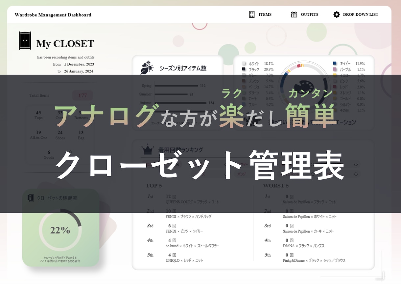Click the 13 Bag count
The height and width of the screenshot is (288, 401).
pyautogui.click(x=81, y=133)
